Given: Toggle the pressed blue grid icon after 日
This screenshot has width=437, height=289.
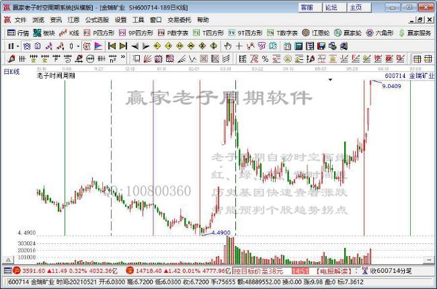Looking at the screenshot, I should coord(27,46).
